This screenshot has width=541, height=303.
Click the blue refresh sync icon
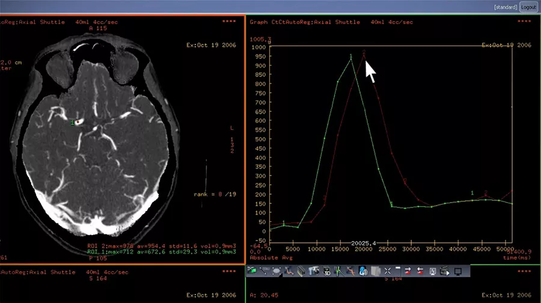363,271
